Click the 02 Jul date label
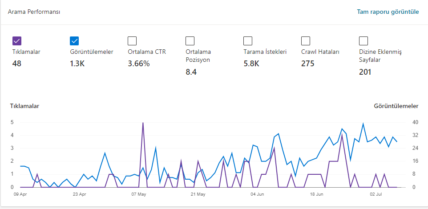The width and height of the screenshot is (428, 209). [x=376, y=194]
